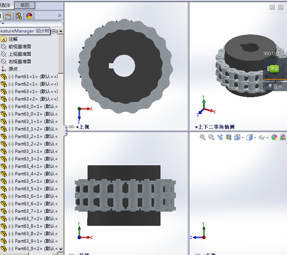The height and width of the screenshot is (255, 287).
Task: Click the Previous View icon
Action: coord(220,137)
